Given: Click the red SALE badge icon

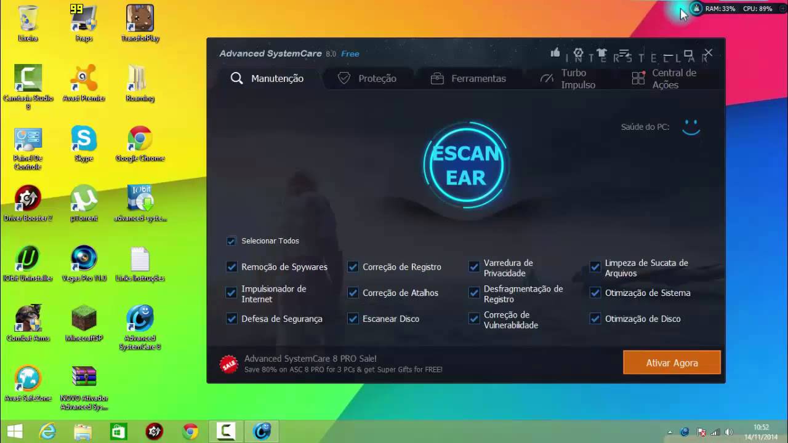Looking at the screenshot, I should click(x=229, y=364).
